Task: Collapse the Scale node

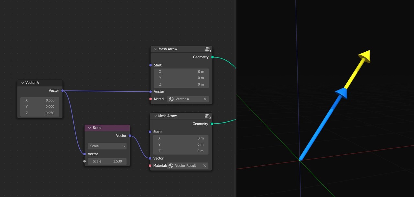Action: tap(90, 128)
